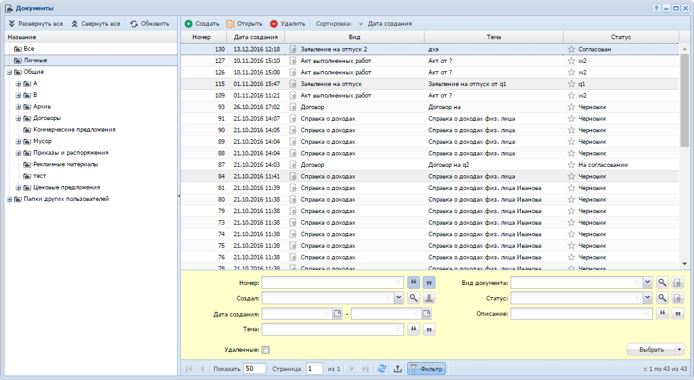Toggle favorite star for document 115
The height and width of the screenshot is (380, 694).
pos(571,83)
